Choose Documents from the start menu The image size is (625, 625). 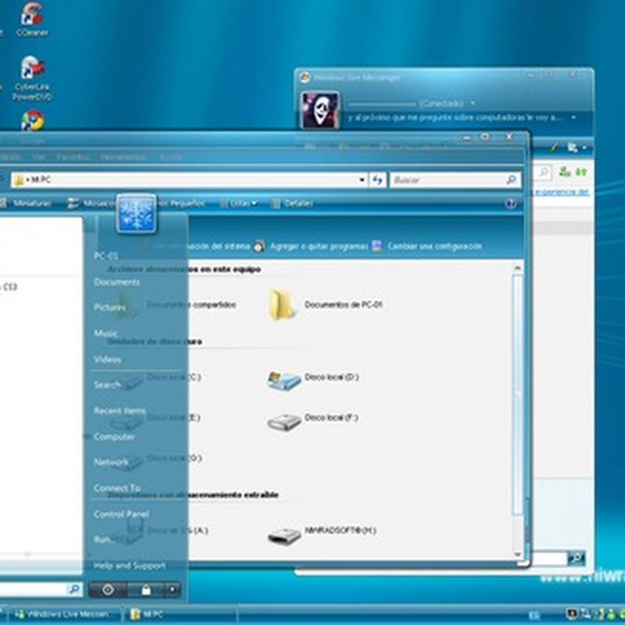[116, 282]
